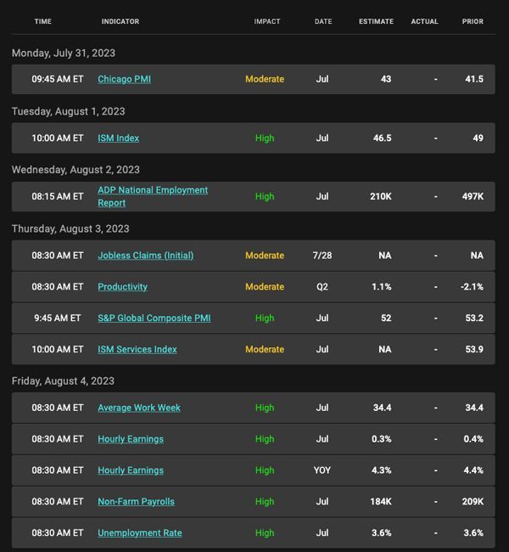Open the Chicago PMI indicator link
509x552 pixels.
click(x=124, y=79)
